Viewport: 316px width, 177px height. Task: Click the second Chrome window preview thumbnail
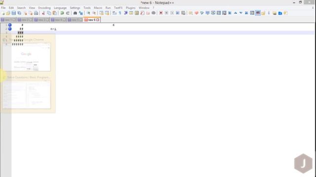click(x=27, y=94)
